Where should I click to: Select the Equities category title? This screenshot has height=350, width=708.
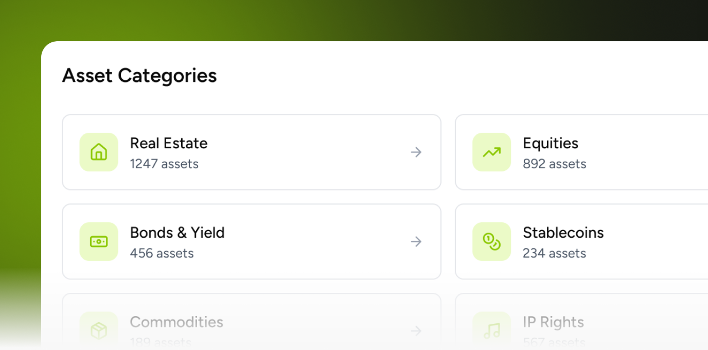point(551,143)
